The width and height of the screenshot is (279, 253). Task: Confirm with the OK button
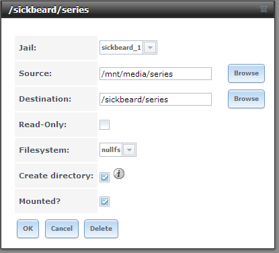click(28, 229)
